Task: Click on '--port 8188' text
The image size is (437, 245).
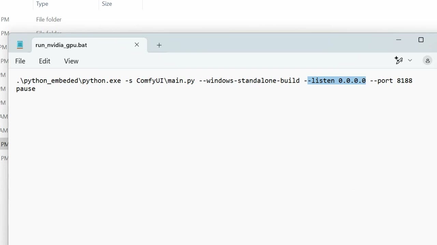Action: (391, 81)
